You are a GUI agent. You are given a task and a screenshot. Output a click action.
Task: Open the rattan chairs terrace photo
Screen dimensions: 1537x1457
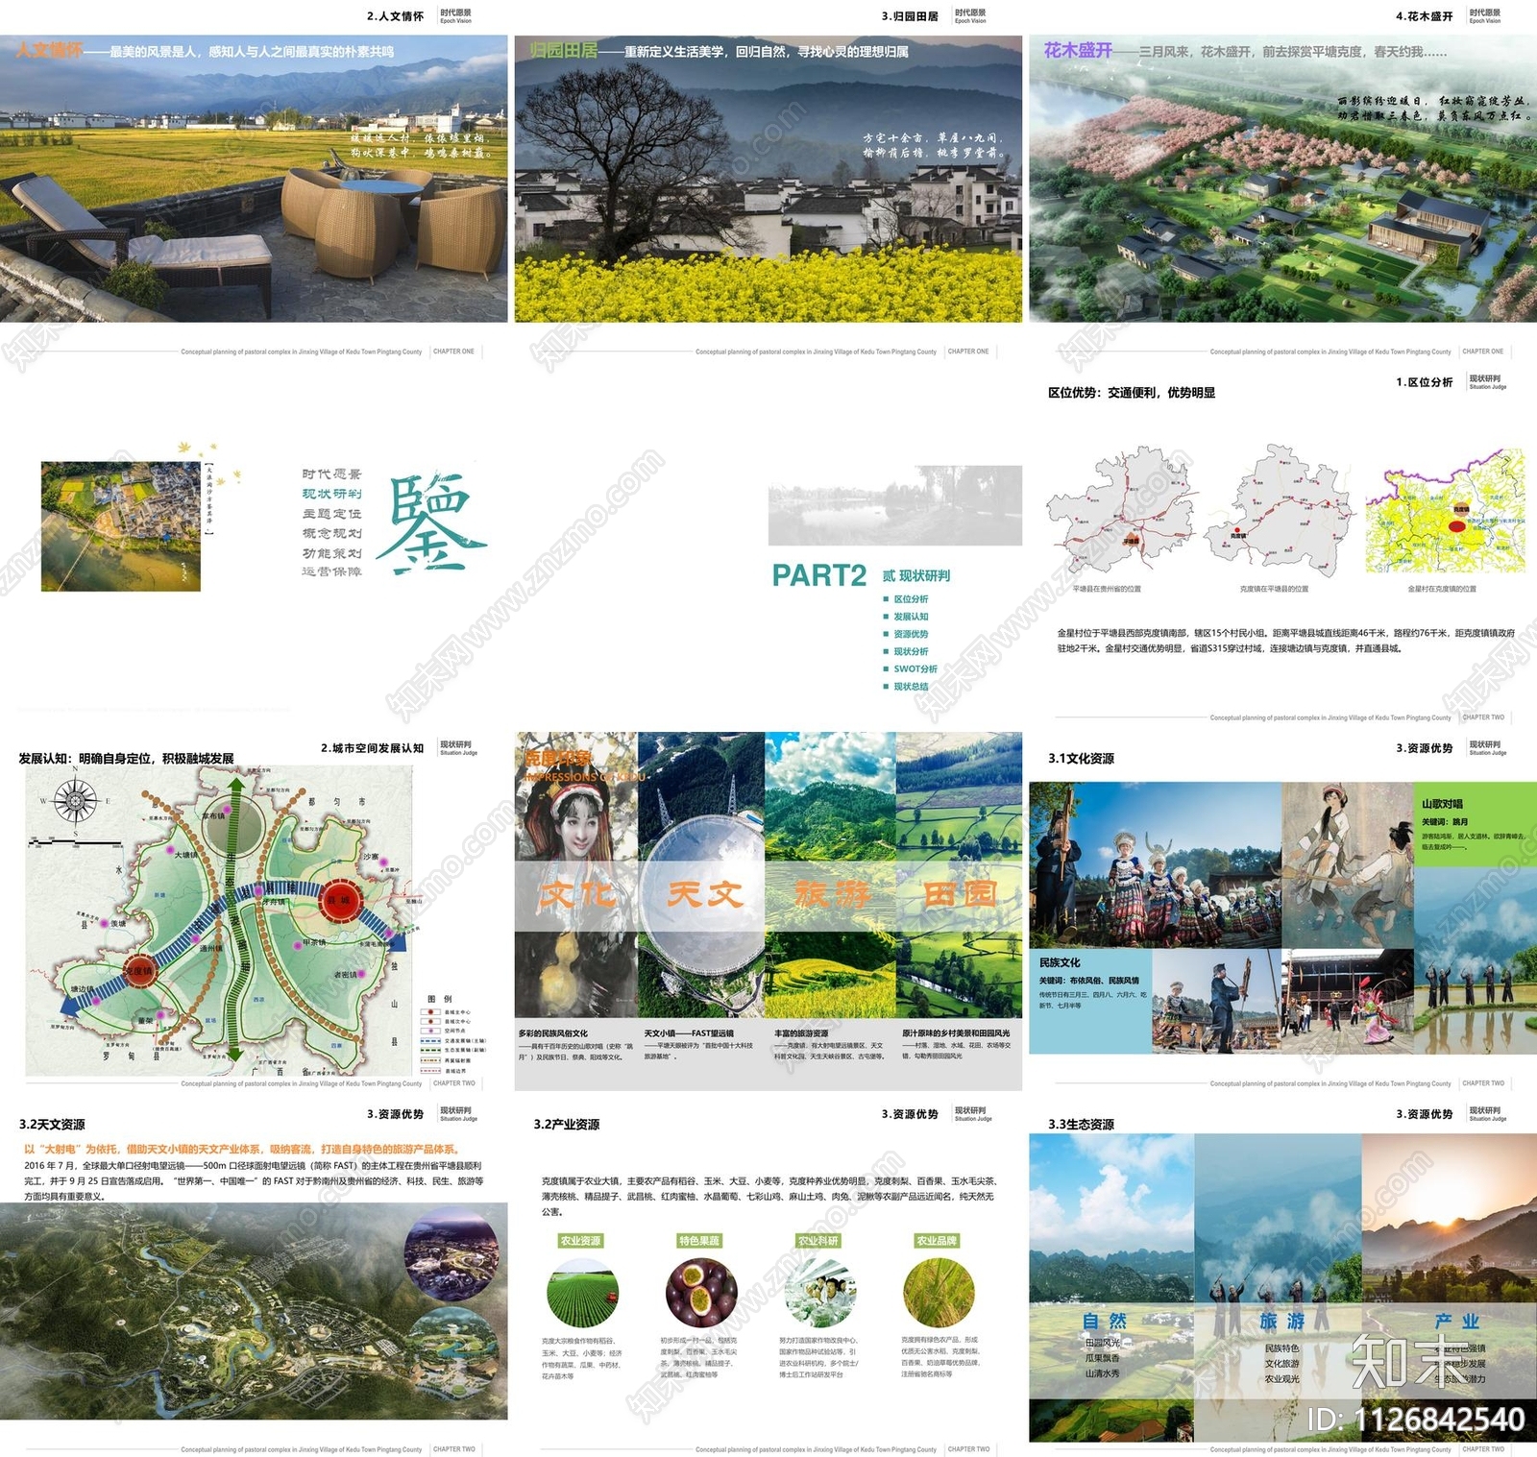pyautogui.click(x=254, y=179)
